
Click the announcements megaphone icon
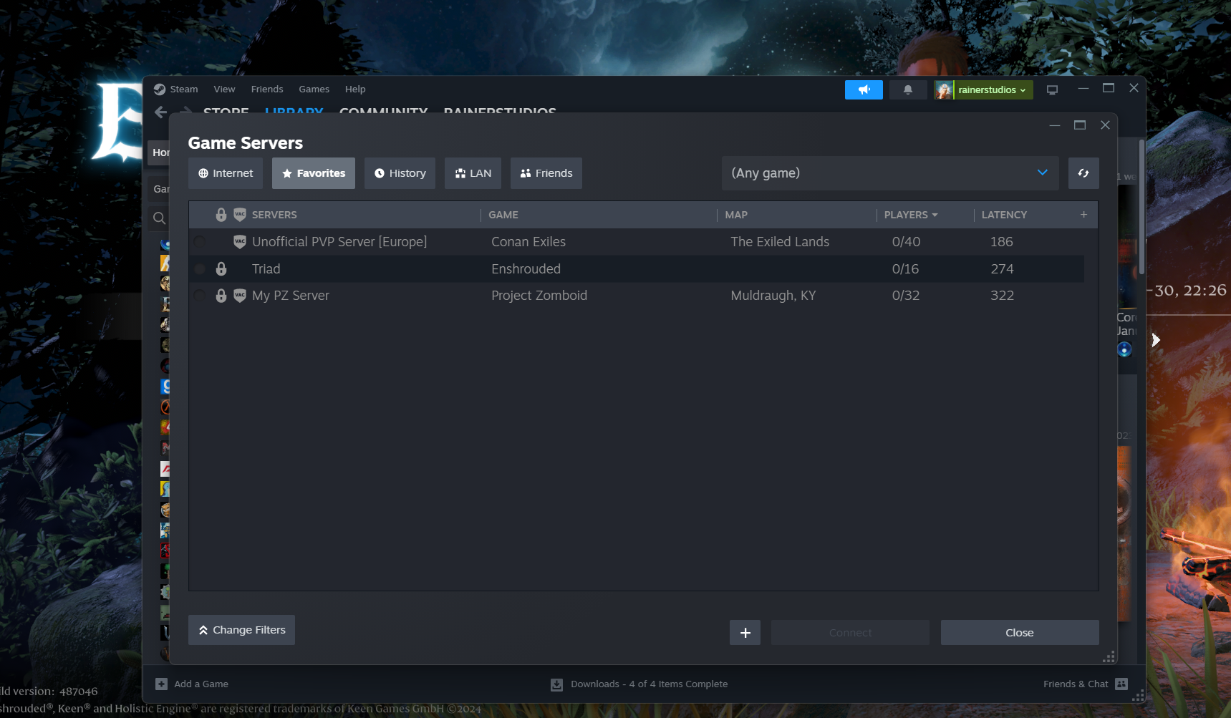pos(863,89)
